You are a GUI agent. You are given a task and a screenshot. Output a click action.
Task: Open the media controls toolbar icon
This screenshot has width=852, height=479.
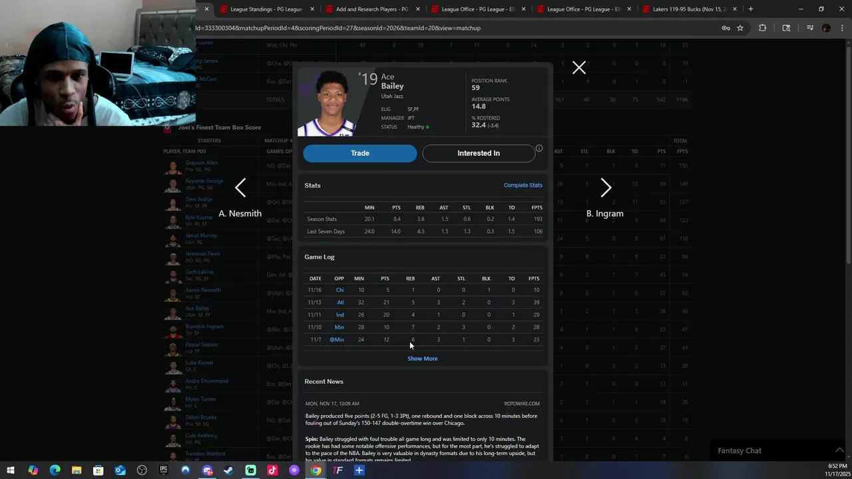tap(810, 28)
